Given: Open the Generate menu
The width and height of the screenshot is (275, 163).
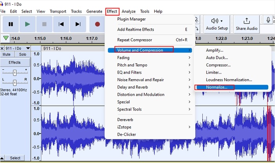Looking at the screenshot, I should pyautogui.click(x=94, y=11).
